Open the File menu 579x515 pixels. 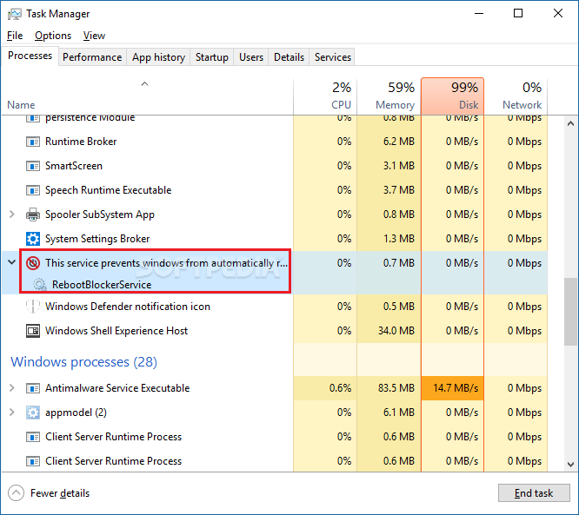tap(15, 36)
